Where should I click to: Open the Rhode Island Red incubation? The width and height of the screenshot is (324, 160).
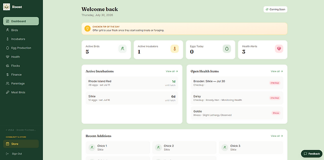tap(132, 83)
